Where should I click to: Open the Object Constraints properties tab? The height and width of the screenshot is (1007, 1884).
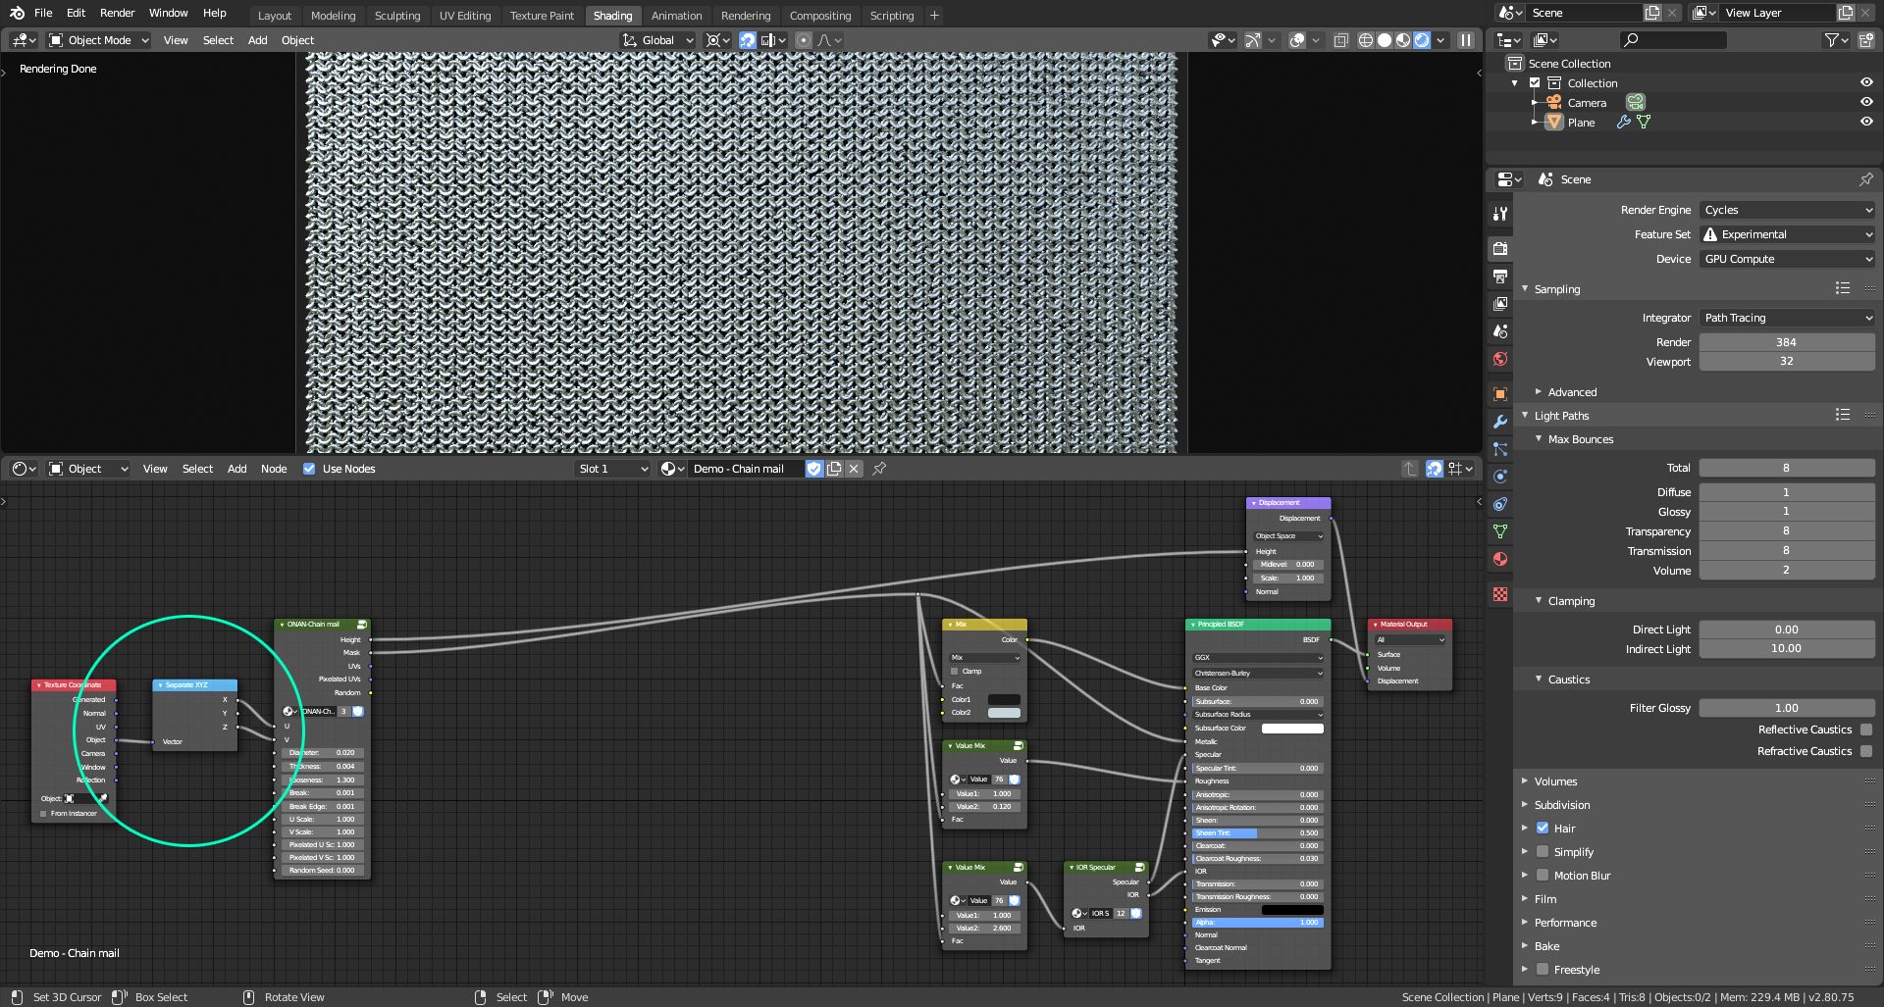[1500, 504]
